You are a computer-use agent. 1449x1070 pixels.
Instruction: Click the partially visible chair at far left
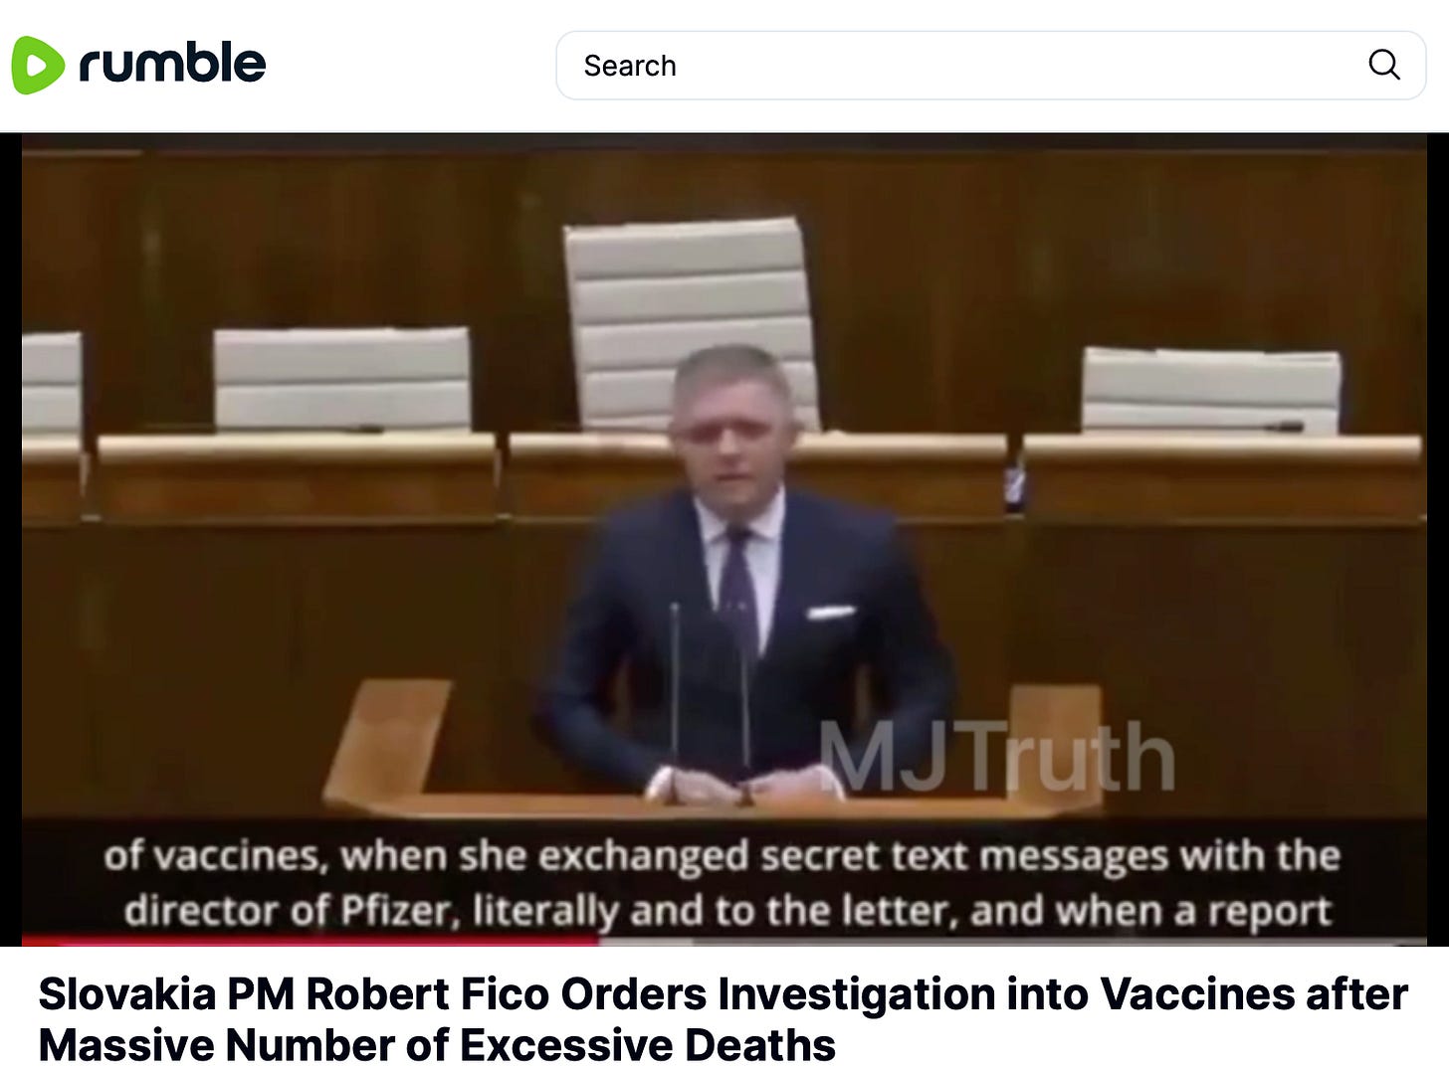pos(51,384)
